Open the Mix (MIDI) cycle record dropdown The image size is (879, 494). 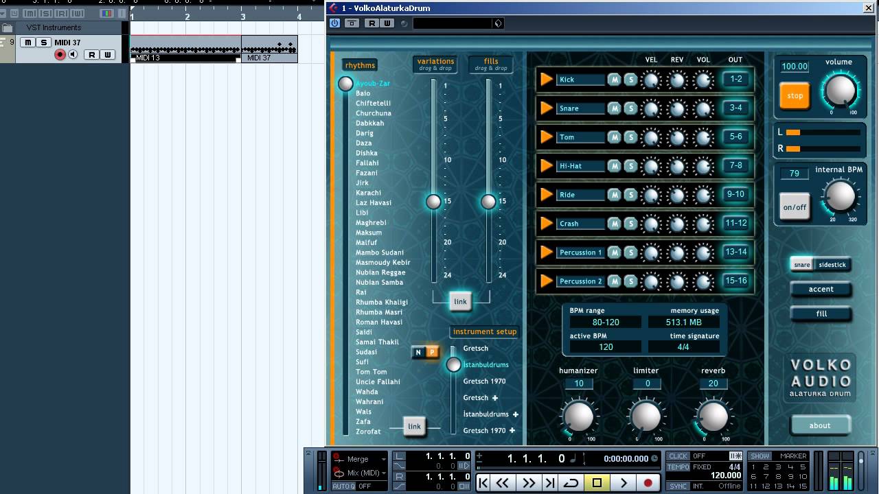click(x=383, y=473)
